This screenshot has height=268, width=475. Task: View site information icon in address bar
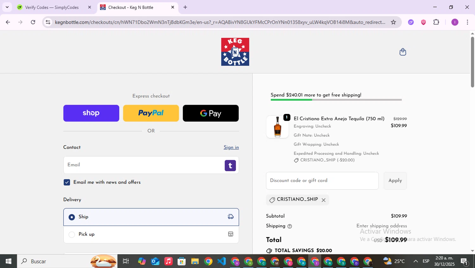[48, 22]
